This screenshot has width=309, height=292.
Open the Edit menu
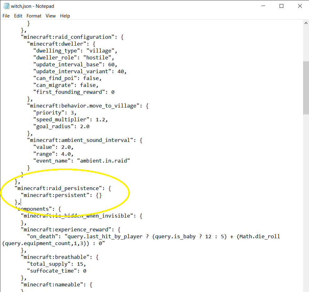coord(18,16)
